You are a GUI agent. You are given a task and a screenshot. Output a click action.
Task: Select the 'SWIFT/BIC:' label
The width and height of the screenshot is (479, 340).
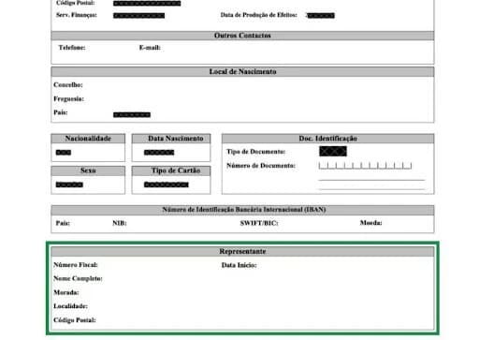(x=259, y=223)
